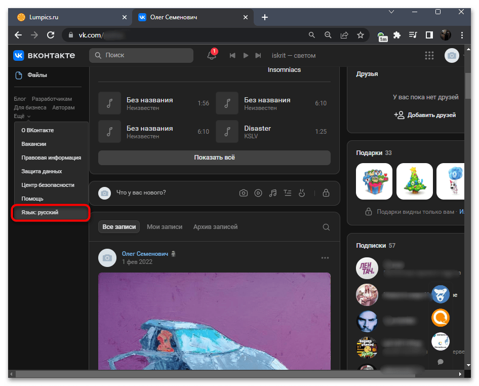Image resolution: width=479 pixels, height=386 pixels.
Task: Open the Christmas tree gift thumbnail
Action: [415, 181]
